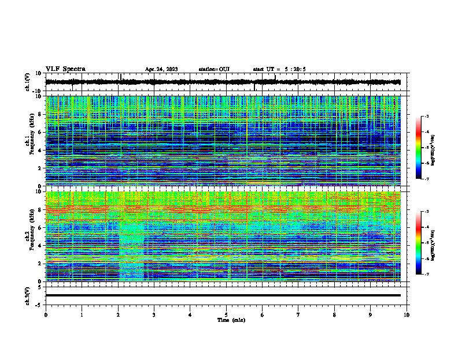Viewport: 458px width, 353px height.
Task: Click time axis tick label "2"
Action: pyautogui.click(x=118, y=314)
